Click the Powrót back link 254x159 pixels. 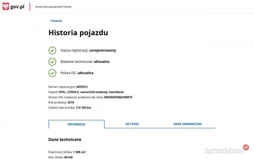coord(55,21)
